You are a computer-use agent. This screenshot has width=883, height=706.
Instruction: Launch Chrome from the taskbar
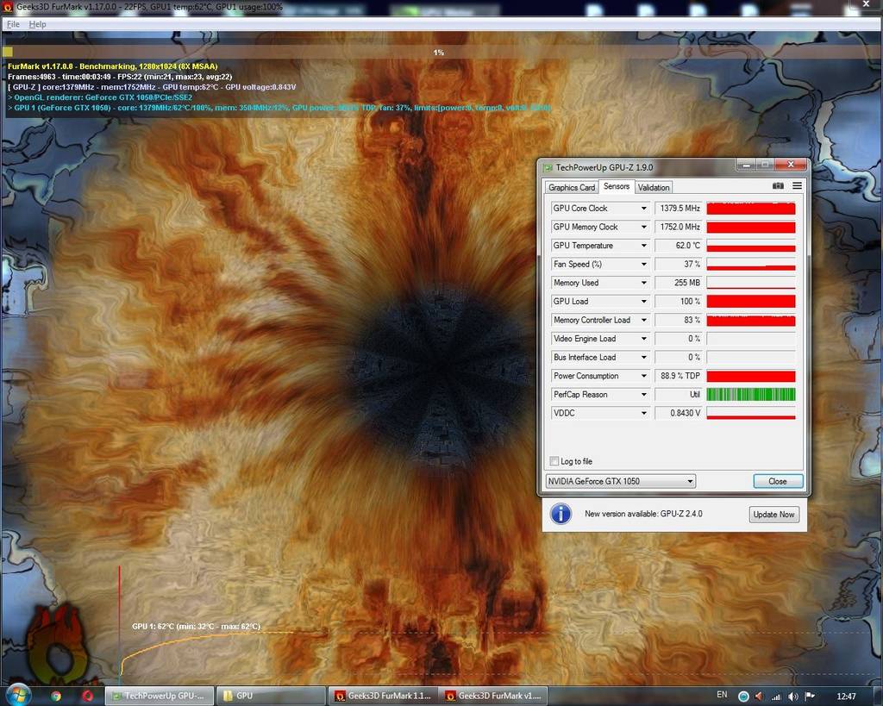coord(56,696)
